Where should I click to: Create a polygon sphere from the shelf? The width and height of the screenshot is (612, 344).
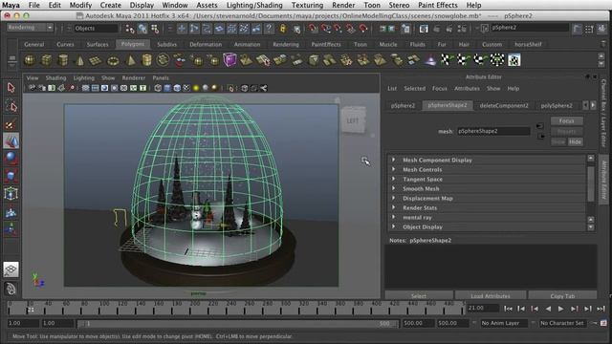coord(30,60)
